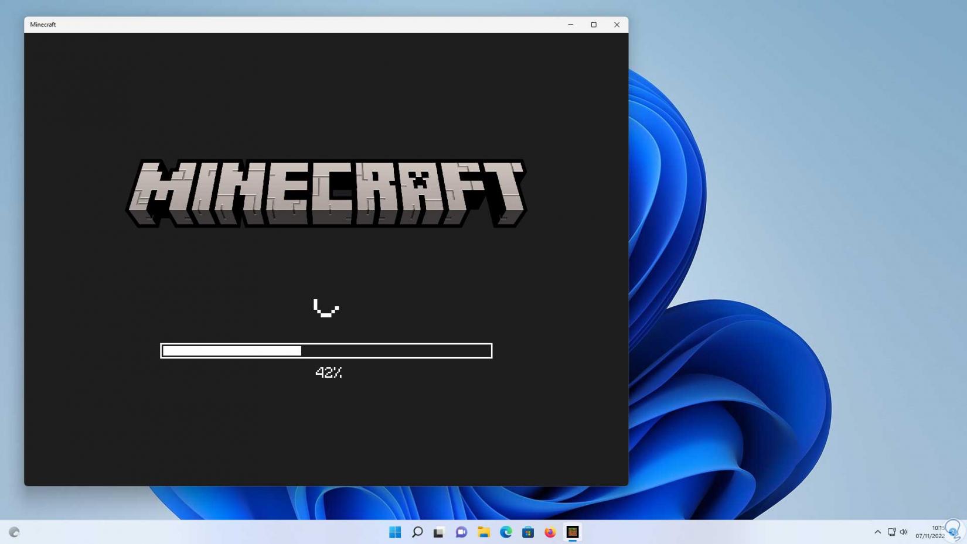Open File Explorer from the taskbar
Screen dimensions: 967x544
pos(483,532)
